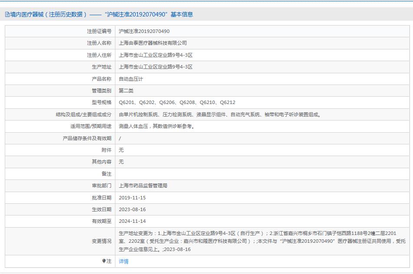The image size is (413, 274).
Task: Open the 详情 link in the 注 row
Action: [x=124, y=261]
